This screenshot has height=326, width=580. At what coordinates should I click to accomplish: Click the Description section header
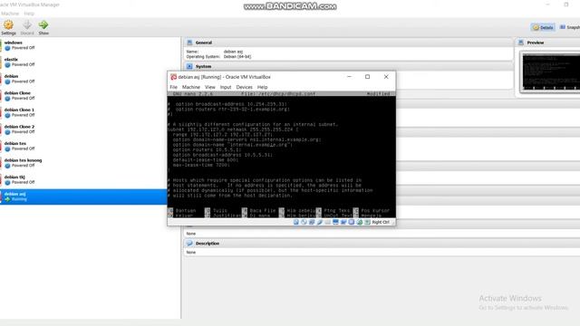[x=382, y=244]
